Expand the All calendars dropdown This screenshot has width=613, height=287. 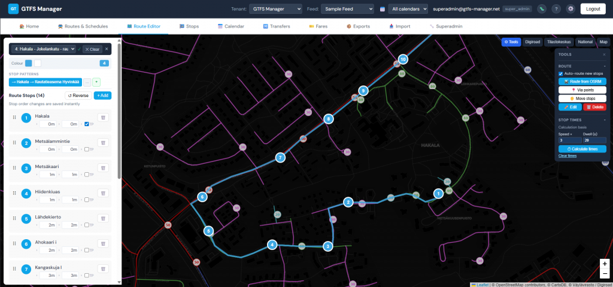coord(408,9)
